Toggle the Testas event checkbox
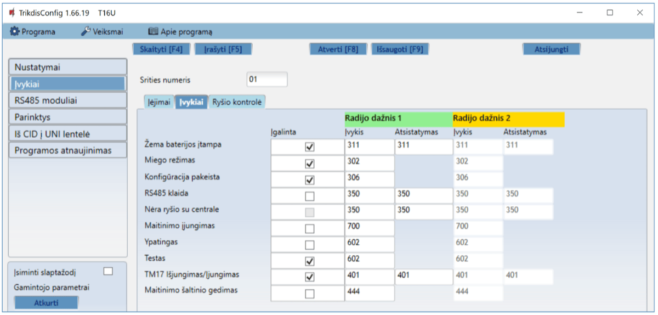The image size is (658, 315). pyautogui.click(x=310, y=261)
